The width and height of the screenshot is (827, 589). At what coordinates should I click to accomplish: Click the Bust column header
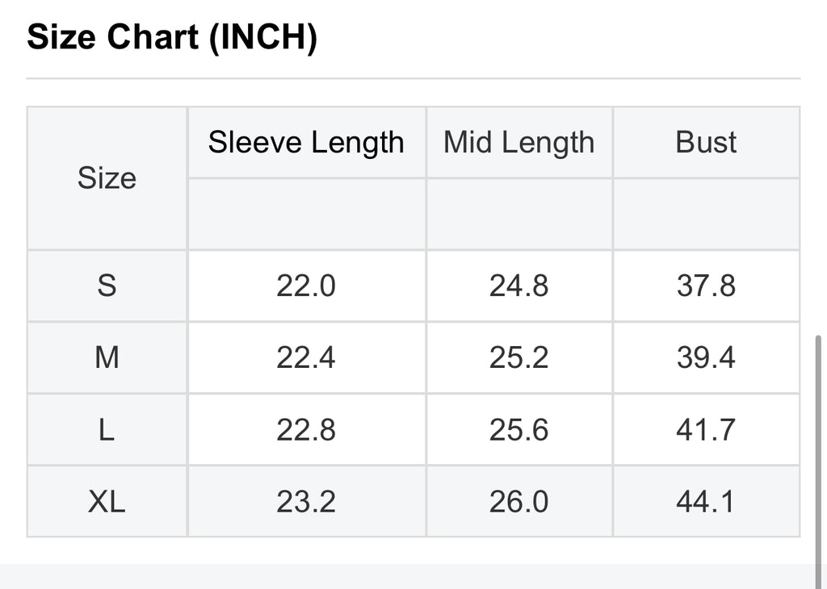click(706, 142)
